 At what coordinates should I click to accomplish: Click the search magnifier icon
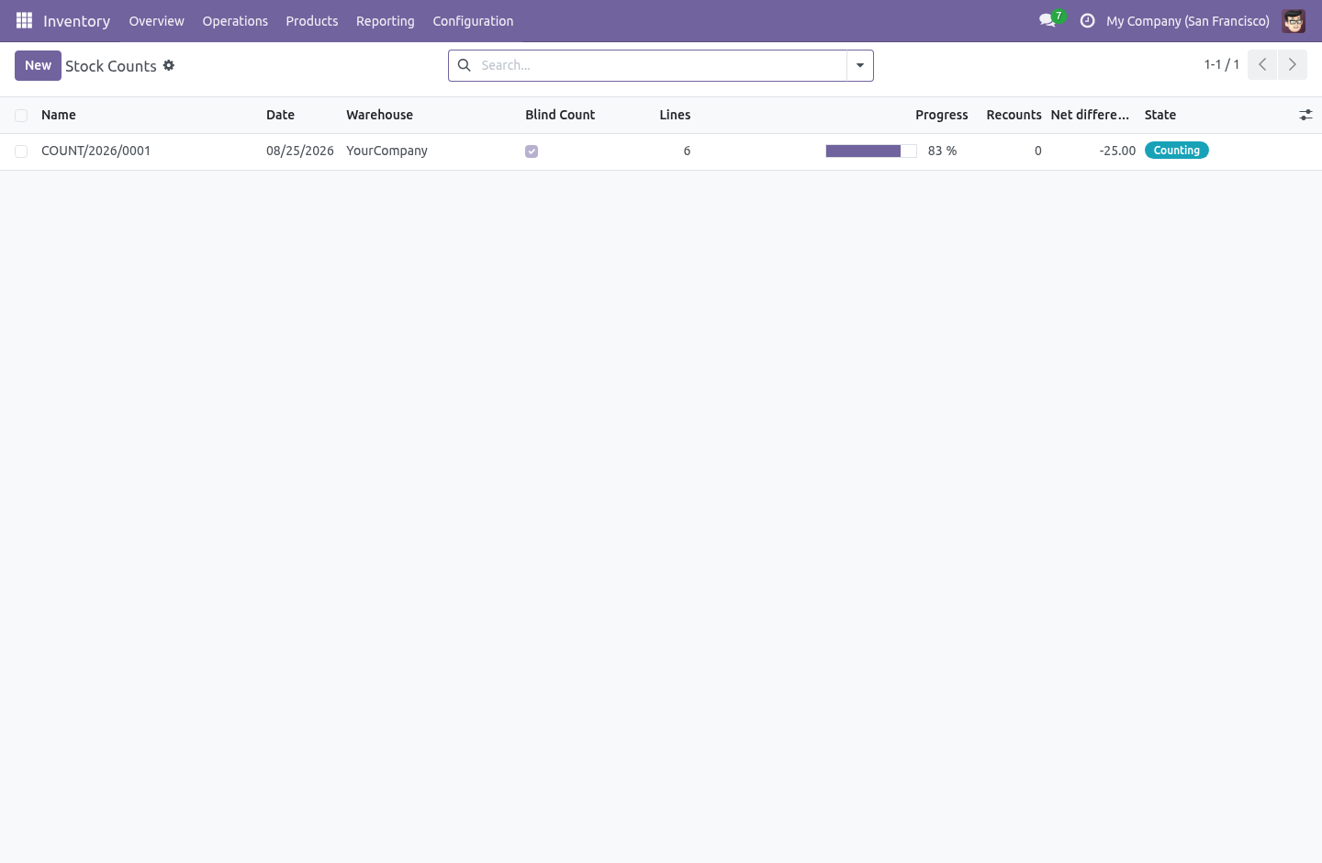point(465,65)
